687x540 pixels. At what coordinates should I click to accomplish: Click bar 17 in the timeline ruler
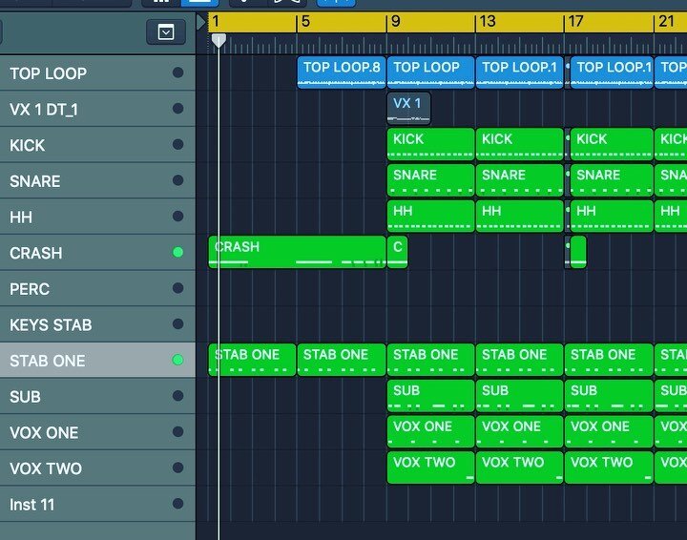point(575,21)
